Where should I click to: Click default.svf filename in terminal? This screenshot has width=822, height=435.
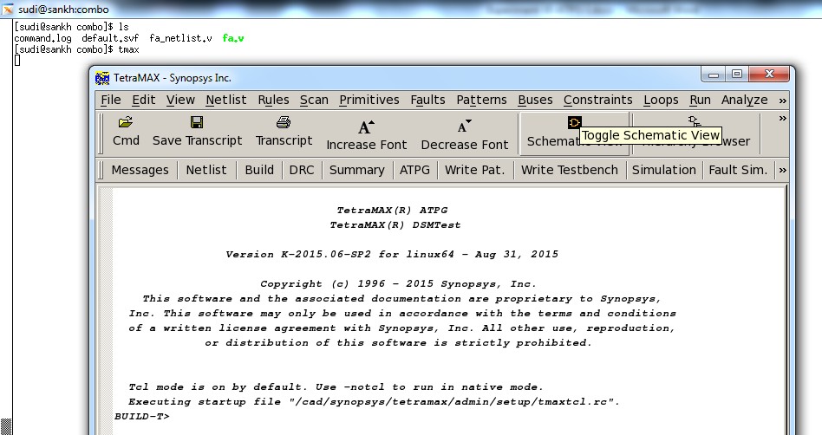110,38
